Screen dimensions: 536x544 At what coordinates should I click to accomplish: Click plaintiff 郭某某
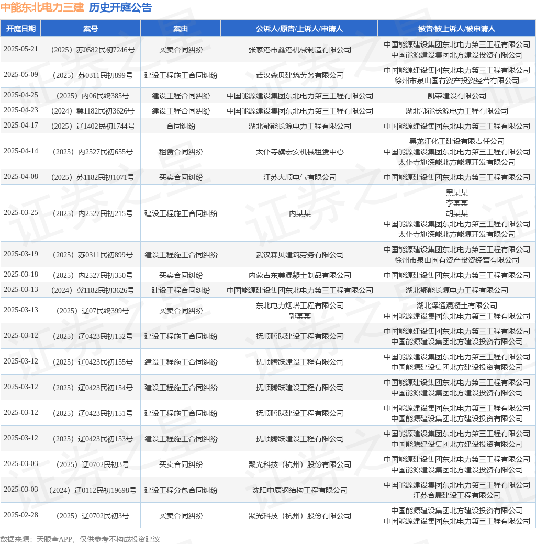pyautogui.click(x=299, y=316)
